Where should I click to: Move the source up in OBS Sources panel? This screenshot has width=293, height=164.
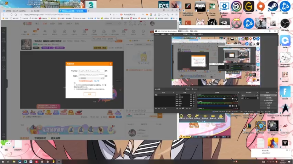[187, 108]
